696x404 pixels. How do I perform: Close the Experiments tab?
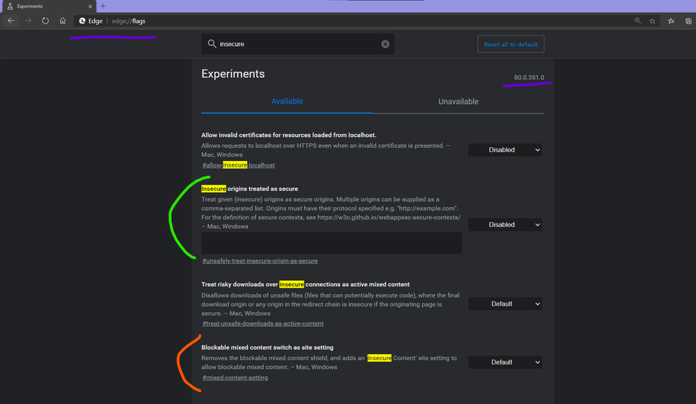click(x=90, y=6)
